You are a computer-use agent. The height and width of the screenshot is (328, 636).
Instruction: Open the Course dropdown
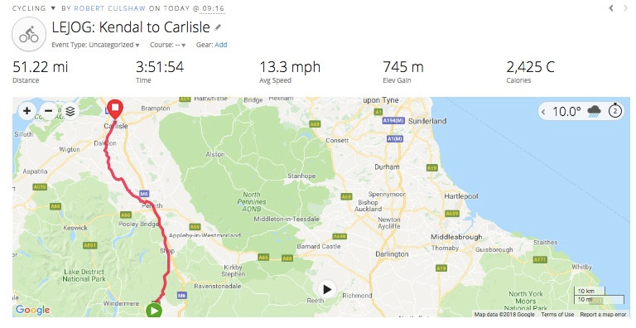coord(168,45)
